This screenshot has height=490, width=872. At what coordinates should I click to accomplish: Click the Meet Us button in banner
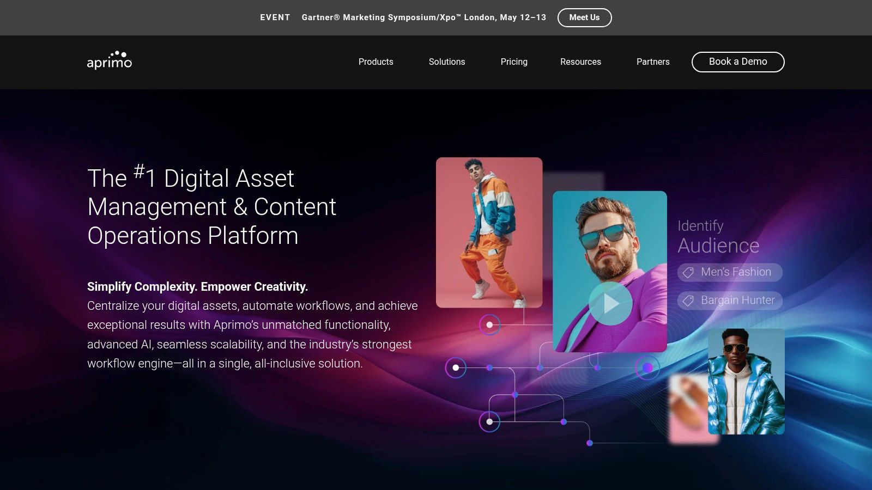pos(584,17)
